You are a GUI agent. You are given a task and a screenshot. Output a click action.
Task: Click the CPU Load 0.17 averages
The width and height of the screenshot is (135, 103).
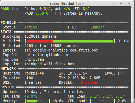107,96
